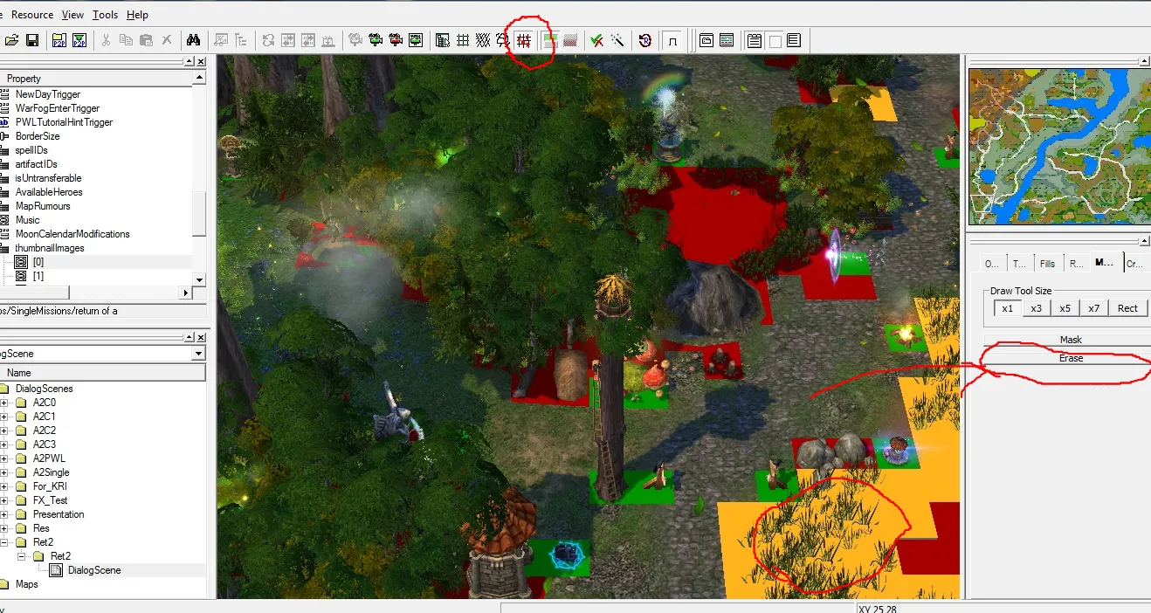1151x613 pixels.
Task: Click the red camera toolbar icon
Action: point(396,40)
